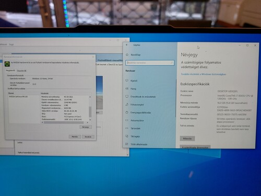Open Fókuszsegéd focus assist icon
Viewport: 261px width, 196px height.
[x=127, y=105]
